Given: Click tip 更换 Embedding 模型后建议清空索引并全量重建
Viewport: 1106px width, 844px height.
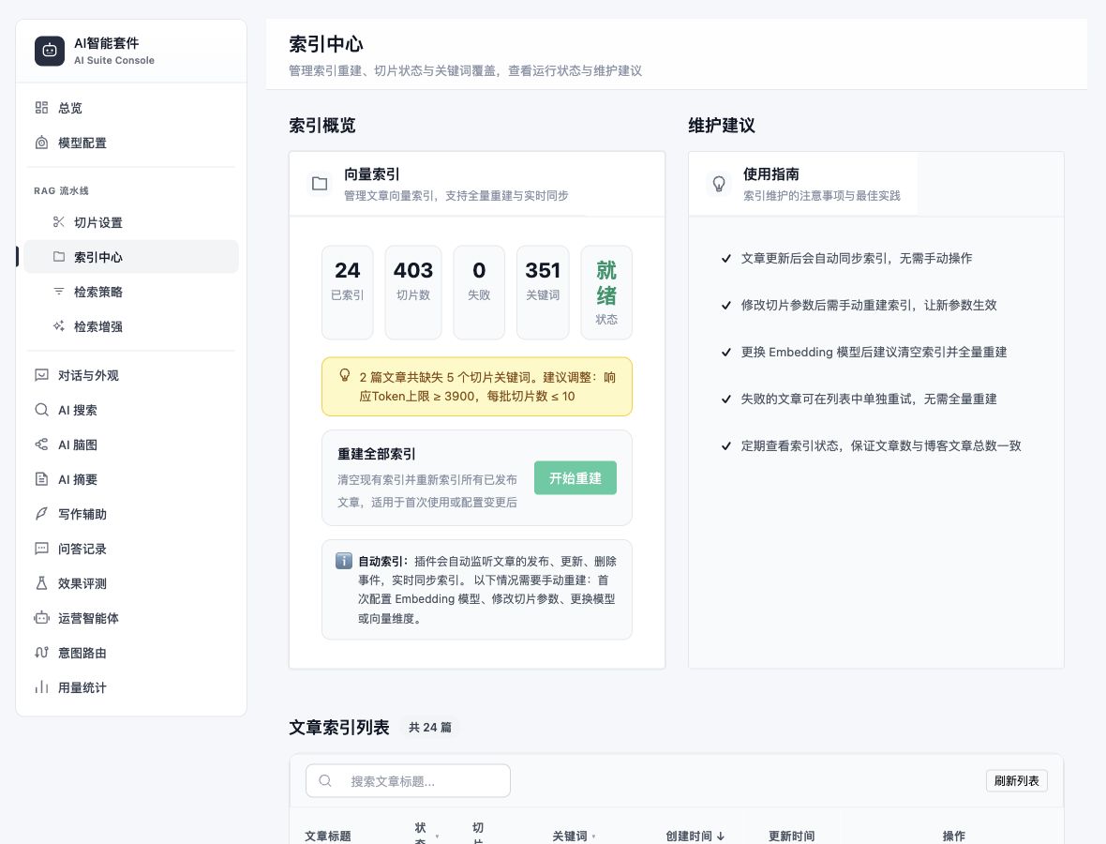Looking at the screenshot, I should tap(874, 353).
